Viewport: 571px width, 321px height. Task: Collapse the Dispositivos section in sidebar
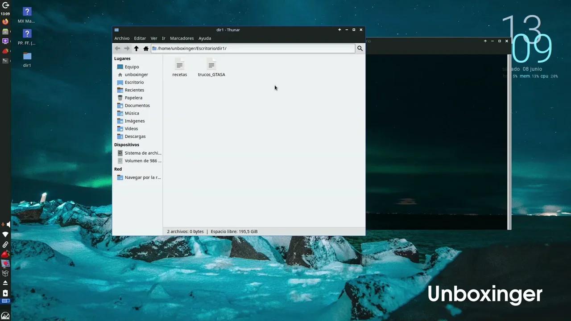(x=126, y=144)
